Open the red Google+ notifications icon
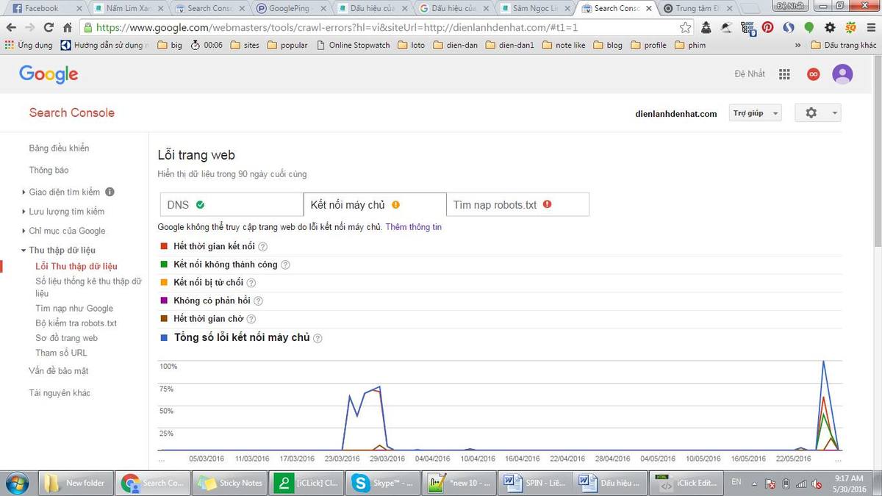Screen dimensions: 882x496 (814, 74)
